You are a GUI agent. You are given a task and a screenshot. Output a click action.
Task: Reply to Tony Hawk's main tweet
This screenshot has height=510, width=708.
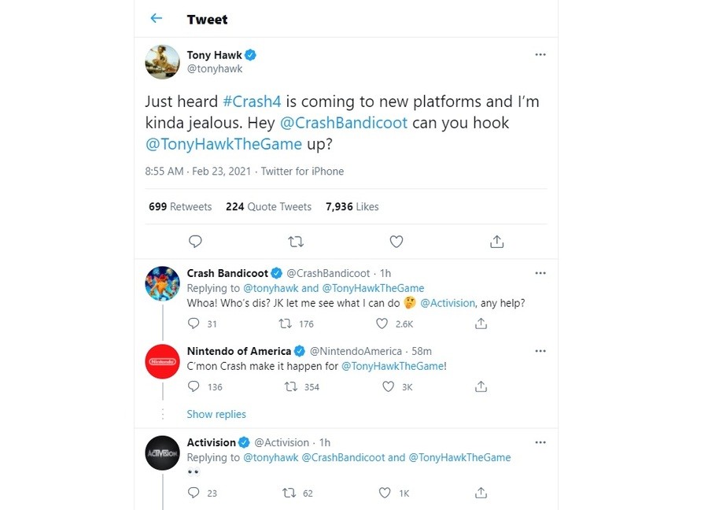(x=195, y=241)
